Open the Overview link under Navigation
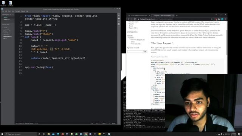 [x=130, y=36]
